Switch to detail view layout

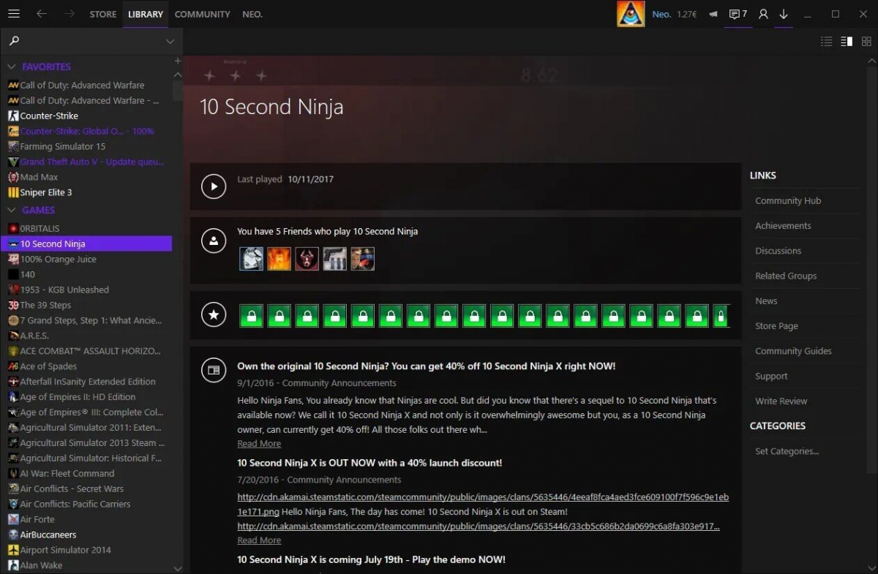click(x=847, y=42)
